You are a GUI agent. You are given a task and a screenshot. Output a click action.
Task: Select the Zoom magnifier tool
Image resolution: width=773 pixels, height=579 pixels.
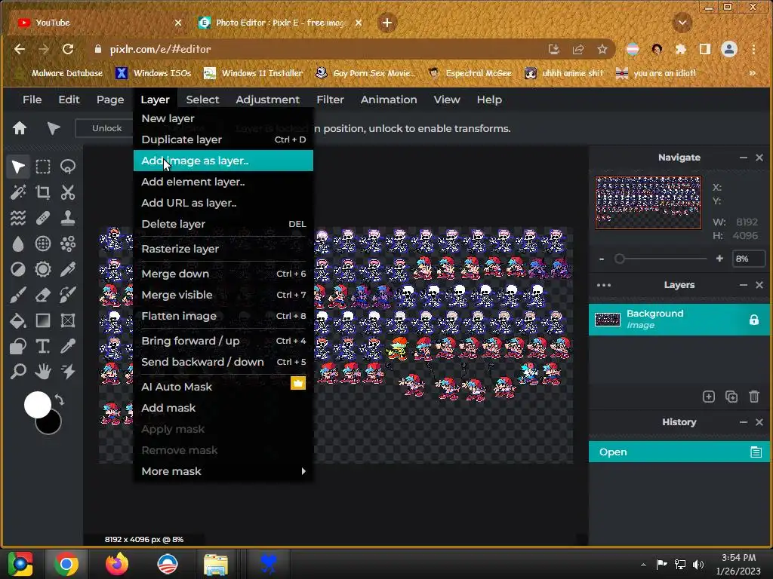tap(18, 371)
